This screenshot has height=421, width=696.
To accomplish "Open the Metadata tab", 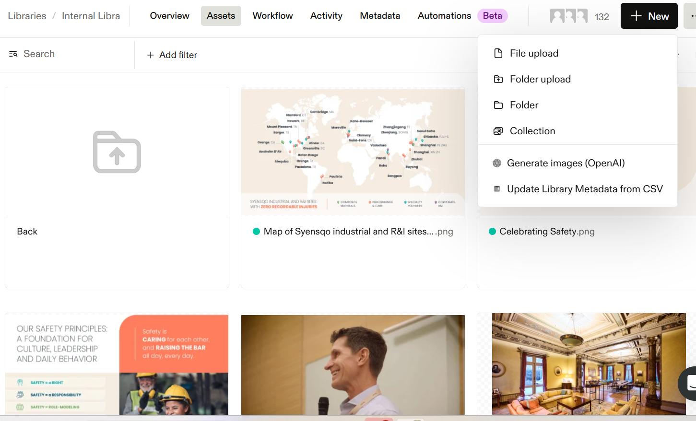I will pyautogui.click(x=380, y=16).
